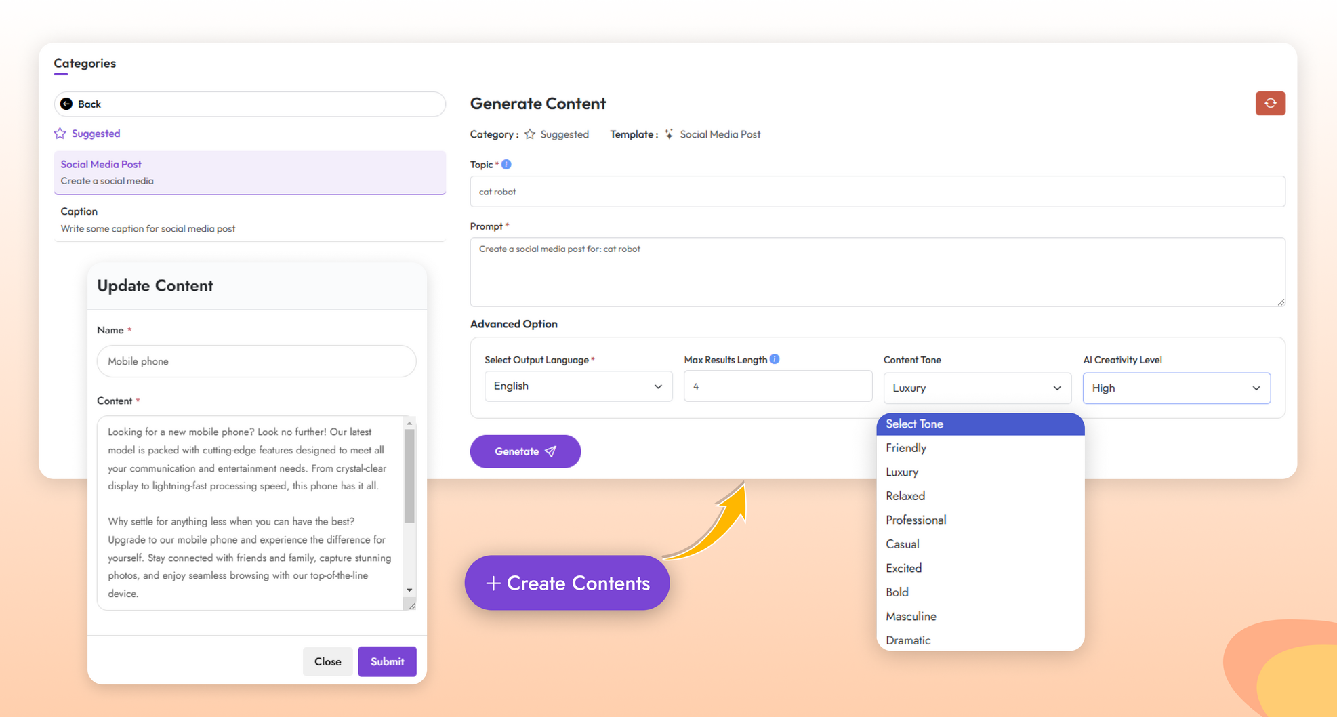The width and height of the screenshot is (1337, 717).
Task: Click the Name input field
Action: (256, 361)
